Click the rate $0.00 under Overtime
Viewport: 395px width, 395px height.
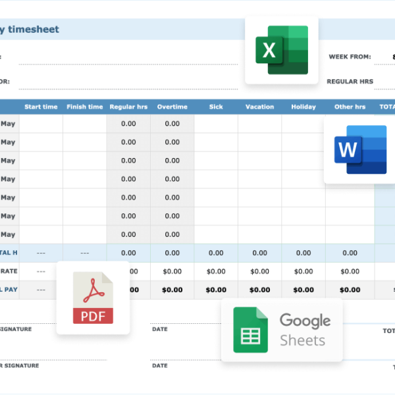[172, 271]
